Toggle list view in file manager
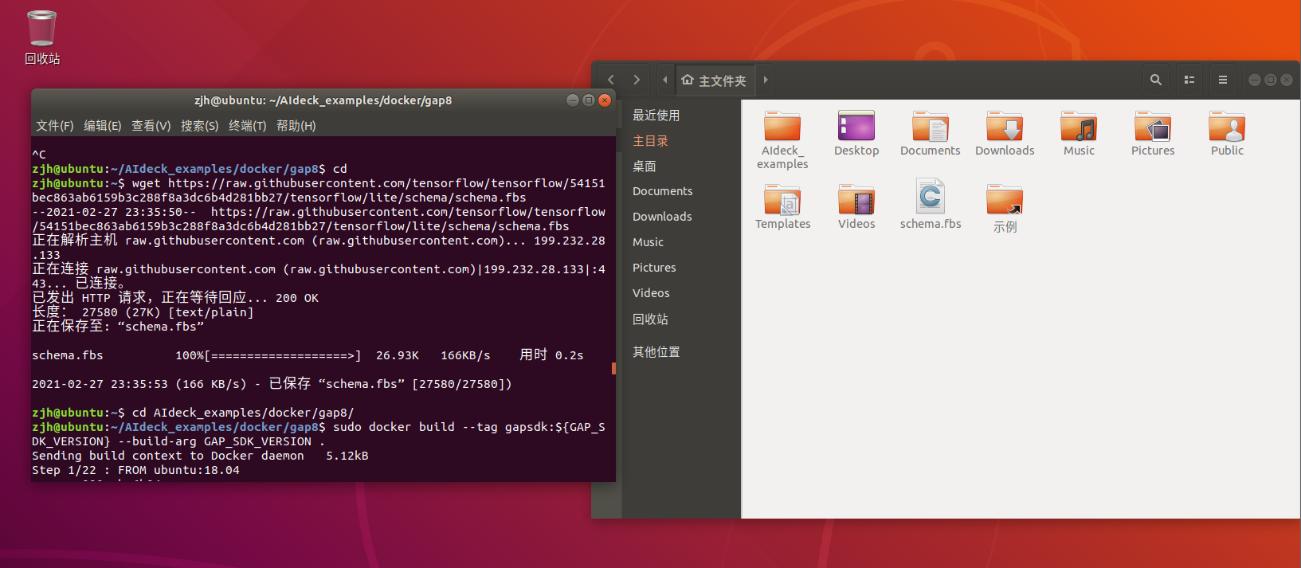Viewport: 1301px width, 568px height. pos(1189,80)
